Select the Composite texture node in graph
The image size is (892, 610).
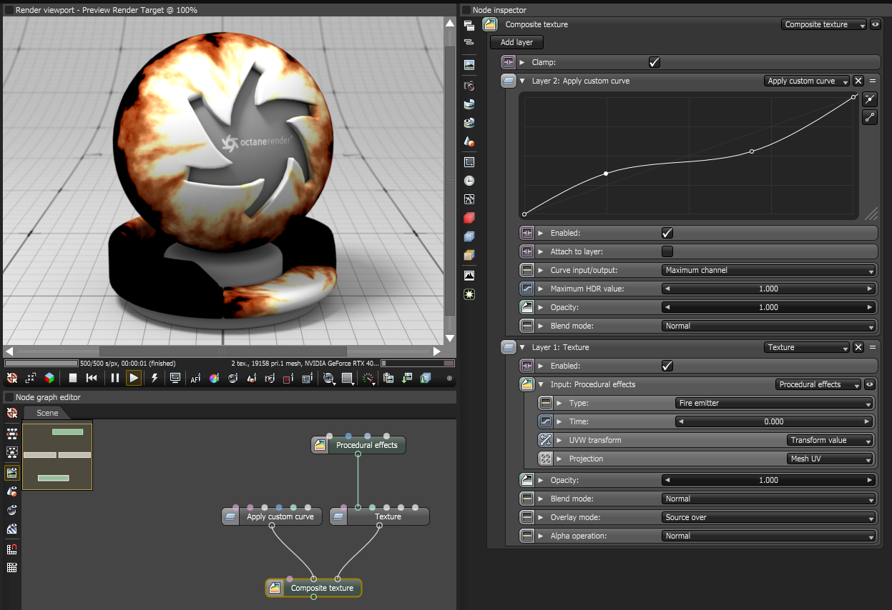click(x=314, y=588)
